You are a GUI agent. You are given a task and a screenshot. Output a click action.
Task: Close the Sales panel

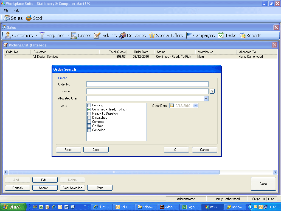[276, 27]
